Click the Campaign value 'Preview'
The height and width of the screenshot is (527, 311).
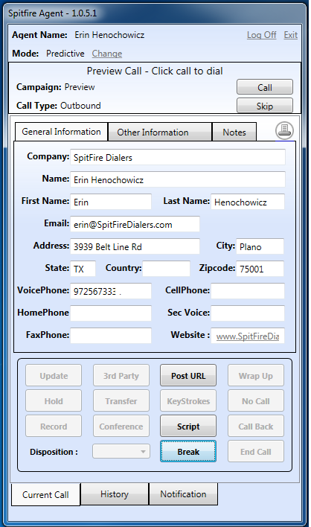pyautogui.click(x=80, y=87)
